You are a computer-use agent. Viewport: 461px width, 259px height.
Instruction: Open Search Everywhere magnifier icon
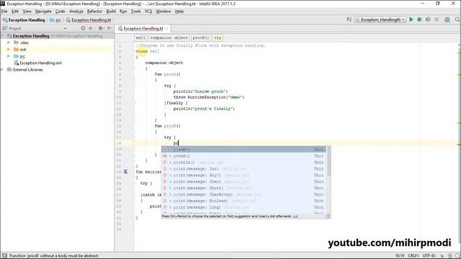[457, 19]
